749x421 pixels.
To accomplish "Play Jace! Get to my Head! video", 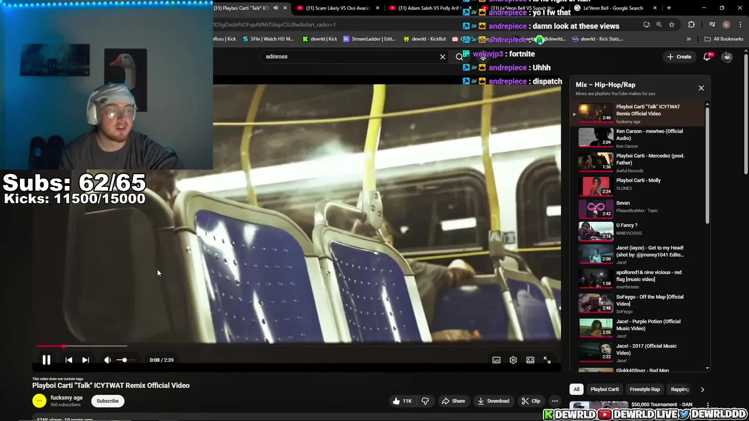I will pos(638,254).
